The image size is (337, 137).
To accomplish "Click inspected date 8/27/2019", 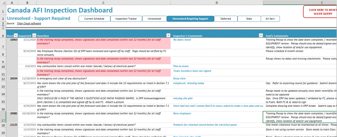I will coord(30,83).
